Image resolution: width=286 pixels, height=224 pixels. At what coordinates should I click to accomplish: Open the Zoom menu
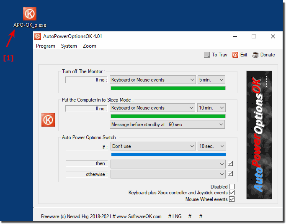pyautogui.click(x=90, y=46)
